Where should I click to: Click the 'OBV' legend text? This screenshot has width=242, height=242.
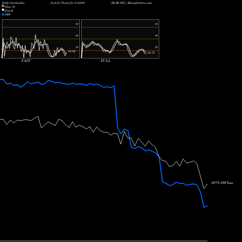tap(8, 15)
